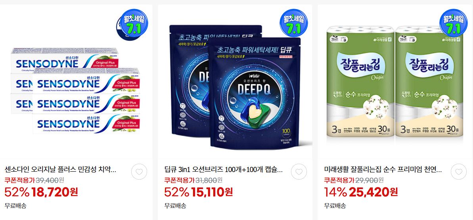Open the 딥큐 3in1 오션브리즈 product title

point(224,170)
